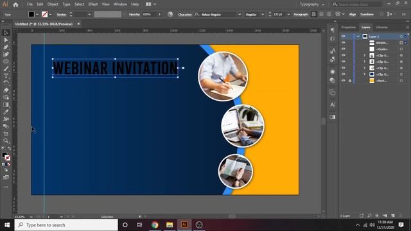The image size is (411, 231).
Task: Hide the Rectangle sublayer eye
Action: 344,80
